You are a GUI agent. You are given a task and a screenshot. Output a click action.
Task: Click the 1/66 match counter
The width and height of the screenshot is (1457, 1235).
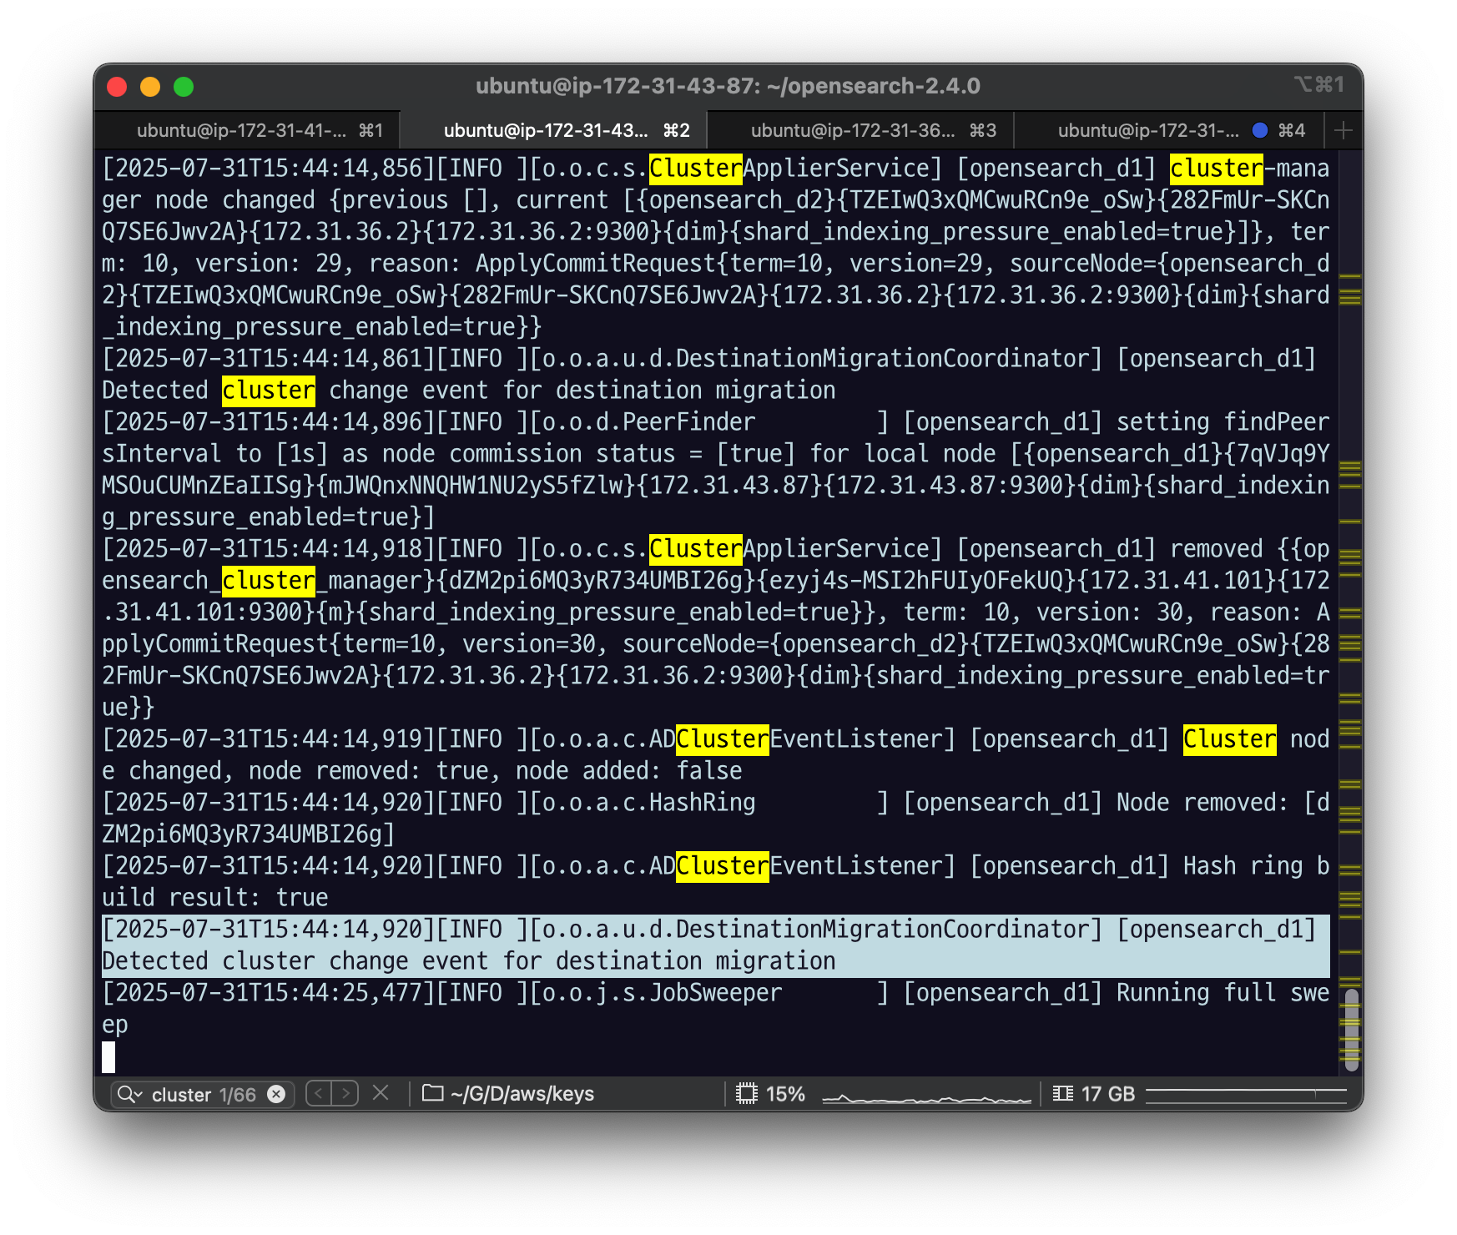pyautogui.click(x=238, y=1094)
